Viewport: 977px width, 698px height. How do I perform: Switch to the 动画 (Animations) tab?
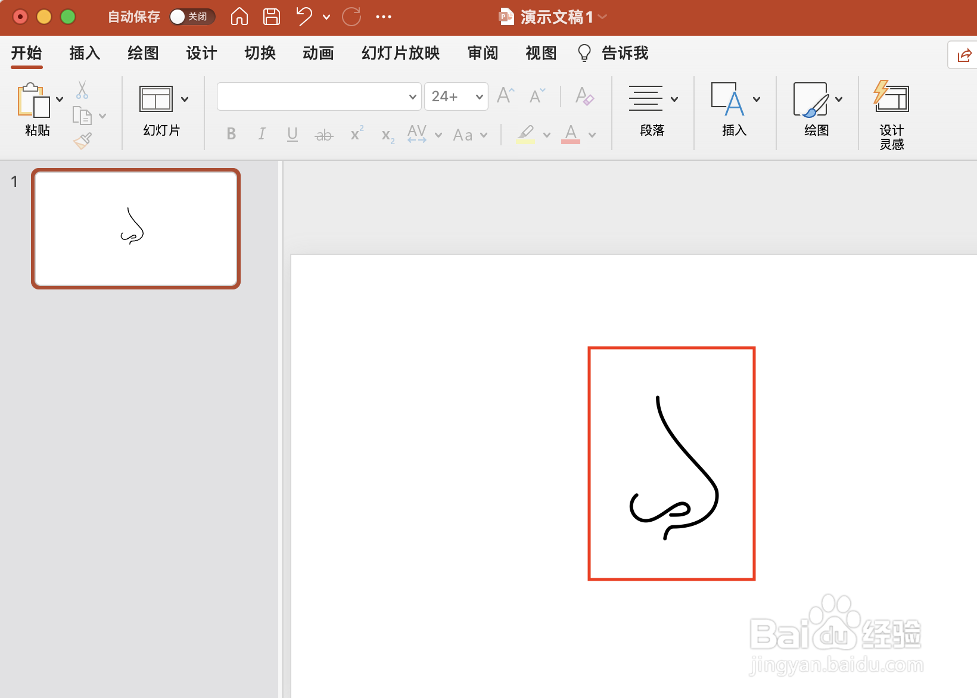(x=318, y=53)
